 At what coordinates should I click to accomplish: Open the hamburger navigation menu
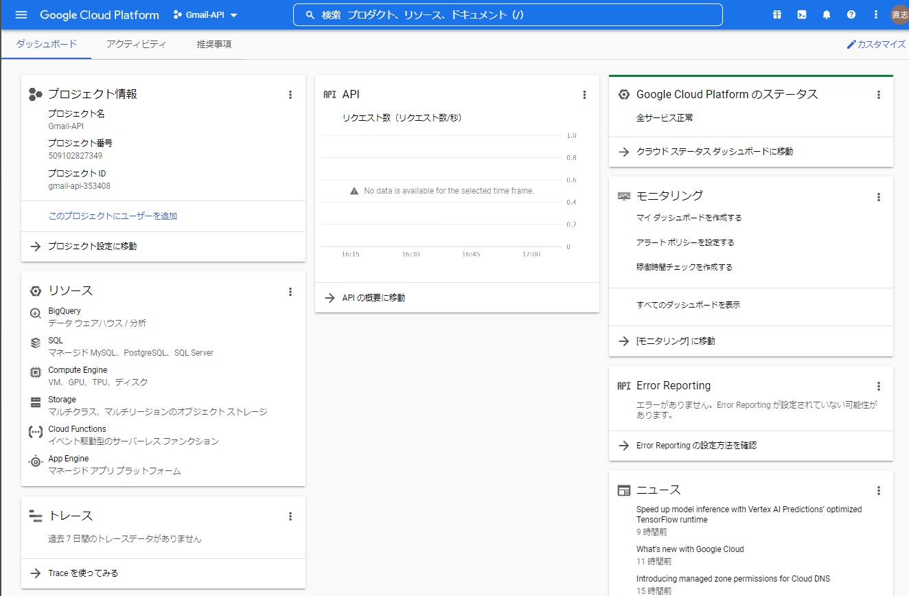21,14
